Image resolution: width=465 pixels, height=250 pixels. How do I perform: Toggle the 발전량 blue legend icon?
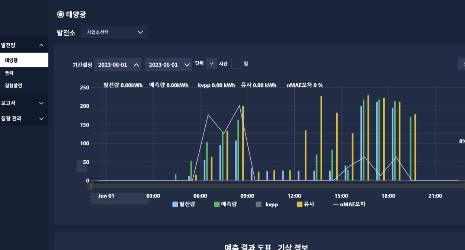click(175, 204)
